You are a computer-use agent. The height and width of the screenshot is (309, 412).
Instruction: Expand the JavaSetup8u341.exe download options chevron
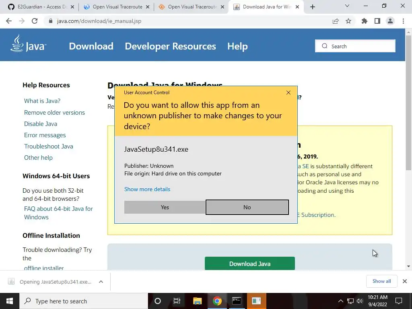(x=101, y=282)
